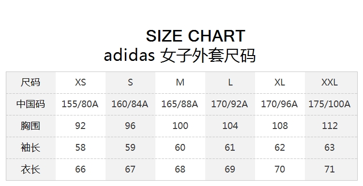Image resolution: width=363 pixels, height=186 pixels.
Task: Select the adidas 女子外套尺码 heading
Action: (x=180, y=56)
